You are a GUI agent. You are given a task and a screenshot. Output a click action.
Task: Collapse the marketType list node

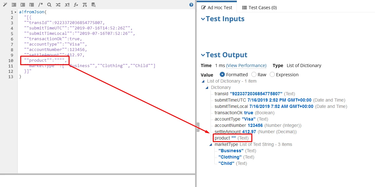[x=211, y=145]
